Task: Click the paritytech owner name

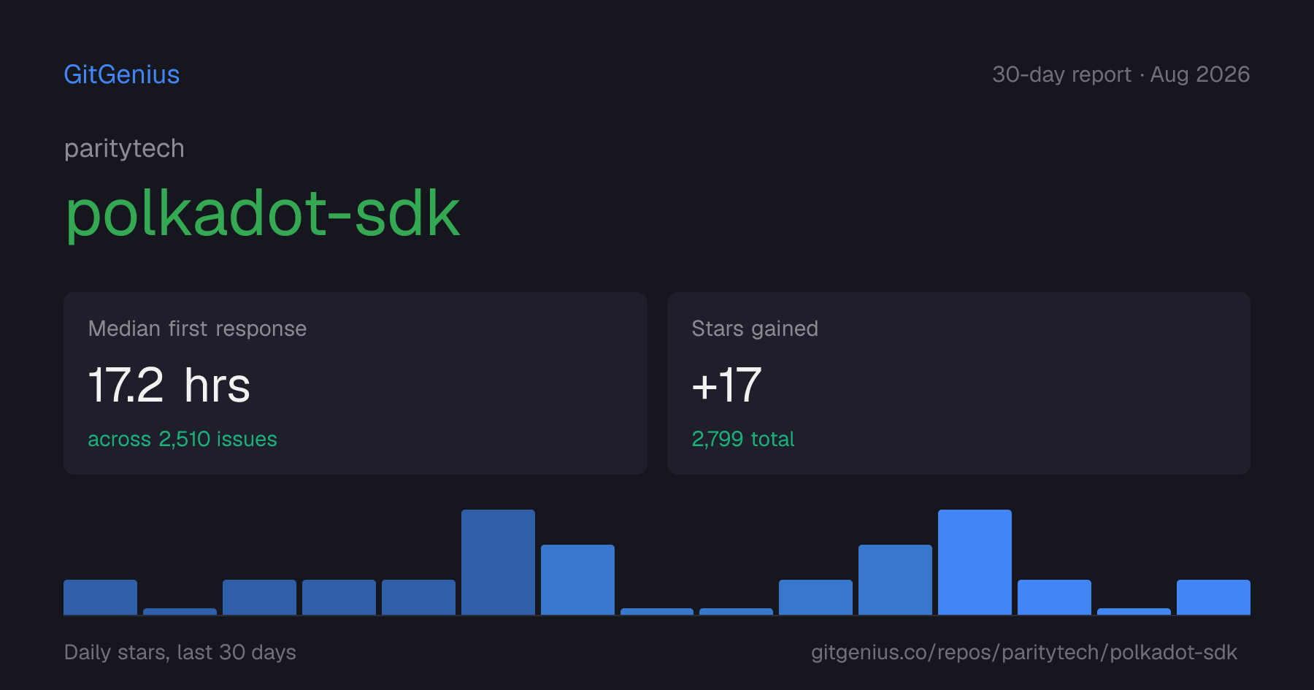Action: point(124,148)
